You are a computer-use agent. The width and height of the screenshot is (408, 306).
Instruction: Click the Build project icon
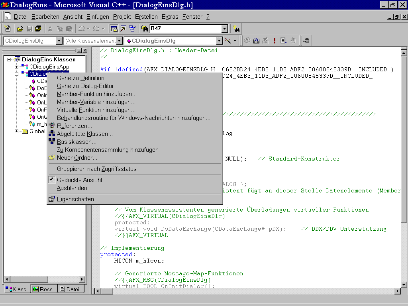coord(256,41)
